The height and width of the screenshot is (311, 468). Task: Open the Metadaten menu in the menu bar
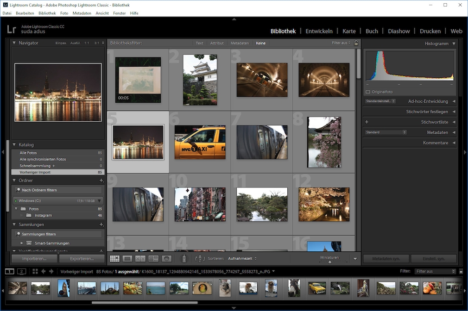tap(82, 13)
